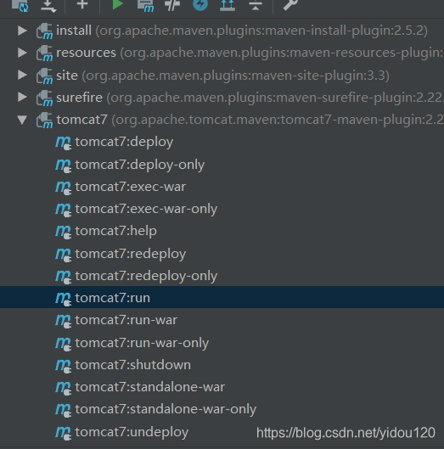Select the install maven-install-plugin row
Viewport: 444px width, 449px height.
tap(222, 31)
